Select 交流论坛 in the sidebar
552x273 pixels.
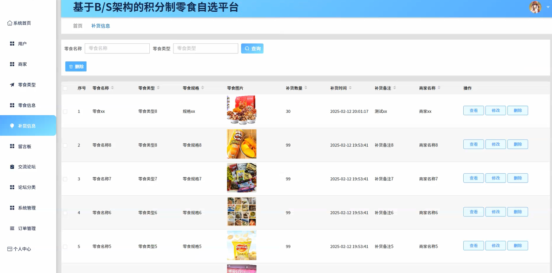pos(26,167)
